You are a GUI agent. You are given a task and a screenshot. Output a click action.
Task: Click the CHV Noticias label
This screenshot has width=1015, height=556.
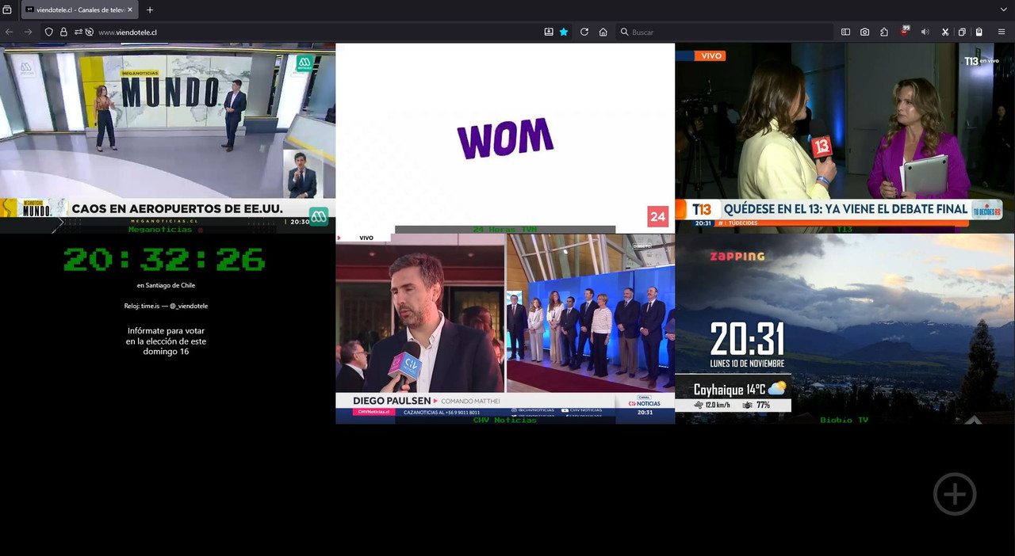[x=505, y=420]
